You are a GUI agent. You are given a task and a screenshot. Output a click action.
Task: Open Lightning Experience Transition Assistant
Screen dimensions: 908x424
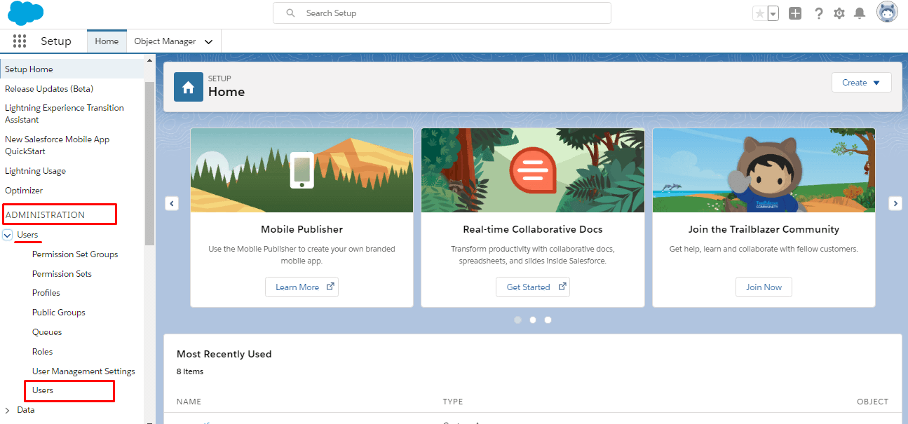tap(65, 114)
